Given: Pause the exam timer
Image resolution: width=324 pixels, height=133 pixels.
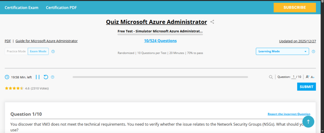Looking at the screenshot, I should (x=38, y=77).
